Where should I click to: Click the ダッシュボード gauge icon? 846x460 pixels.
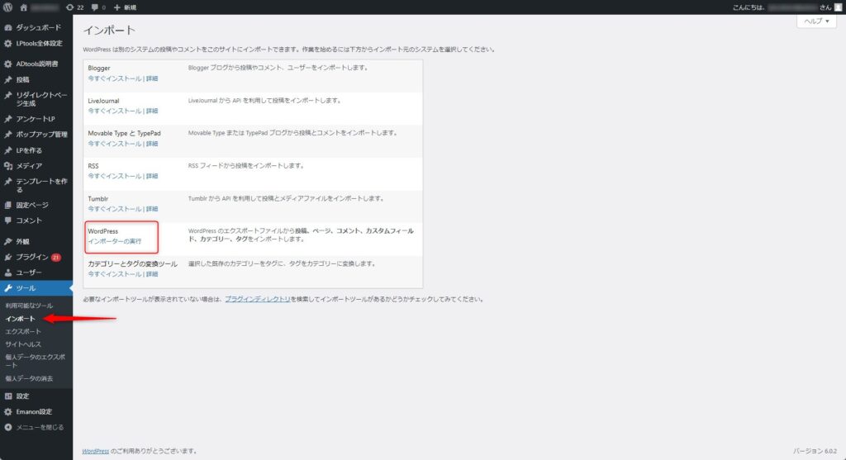tap(7, 27)
